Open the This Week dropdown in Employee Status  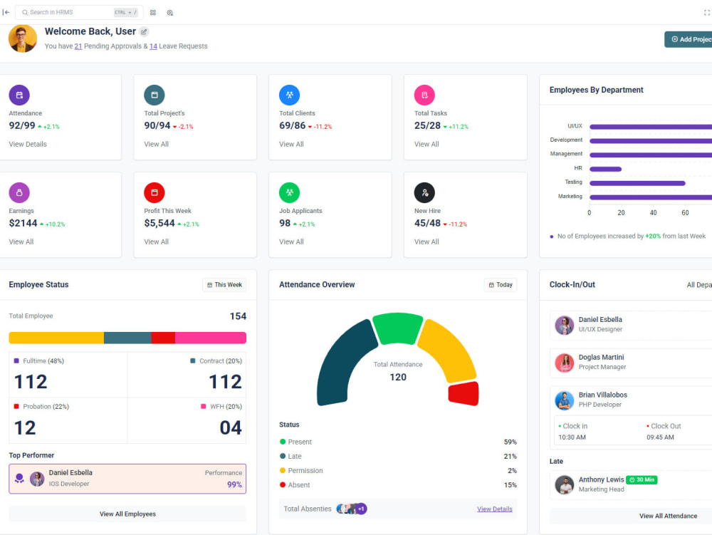[x=224, y=285]
